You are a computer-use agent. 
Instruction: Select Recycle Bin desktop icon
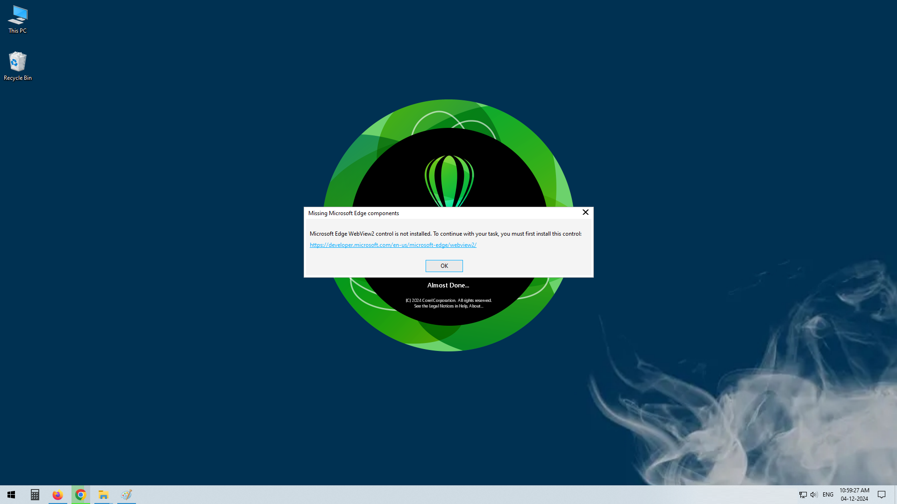tap(18, 66)
